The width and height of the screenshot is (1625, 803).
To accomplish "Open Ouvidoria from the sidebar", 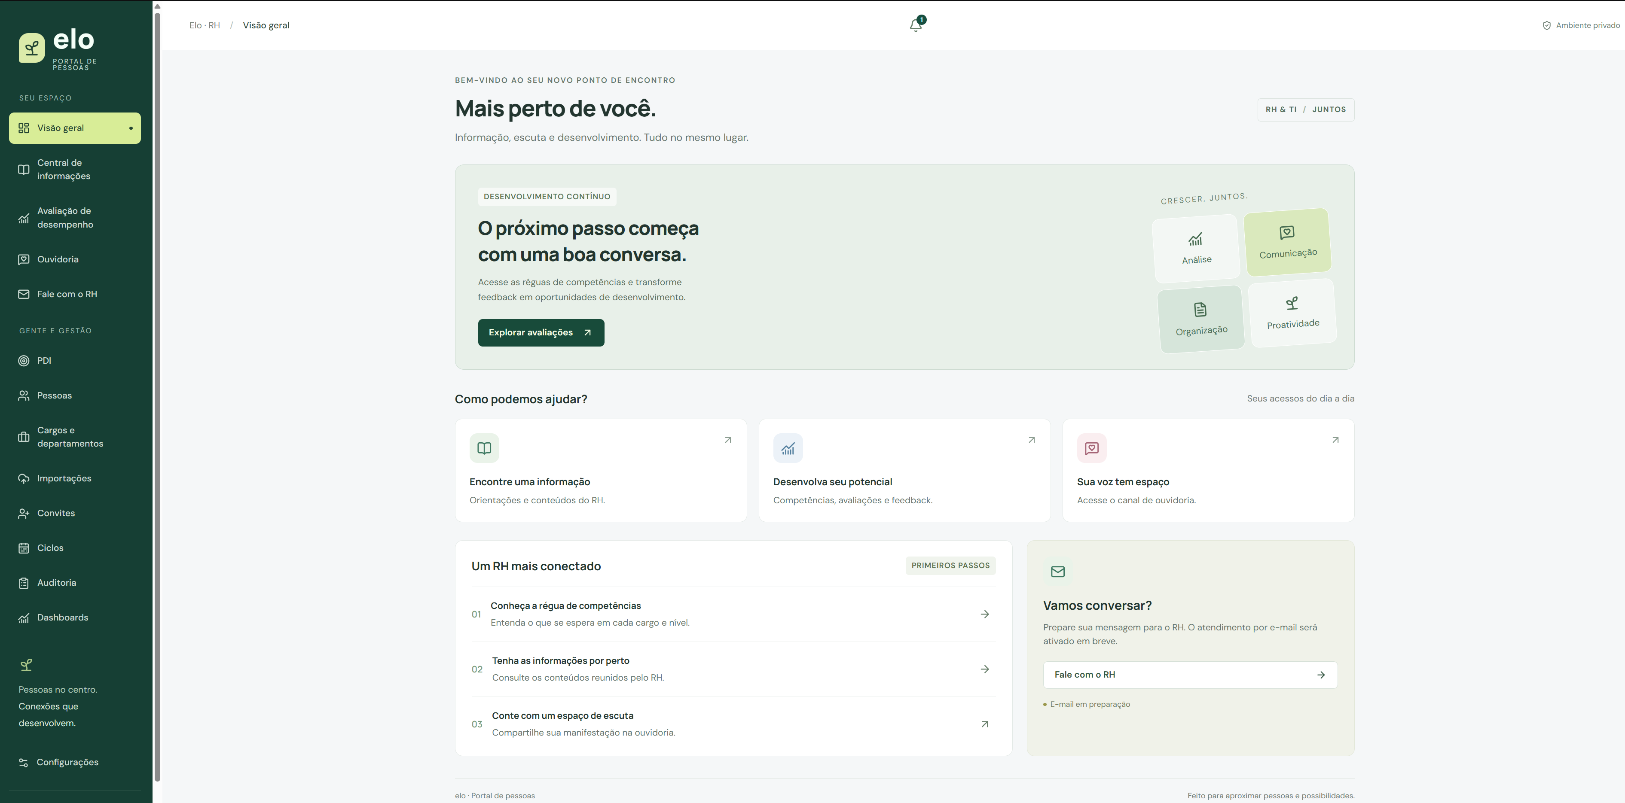I will (x=74, y=259).
